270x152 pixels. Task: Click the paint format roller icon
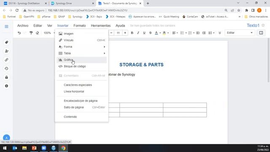click(x=31, y=33)
